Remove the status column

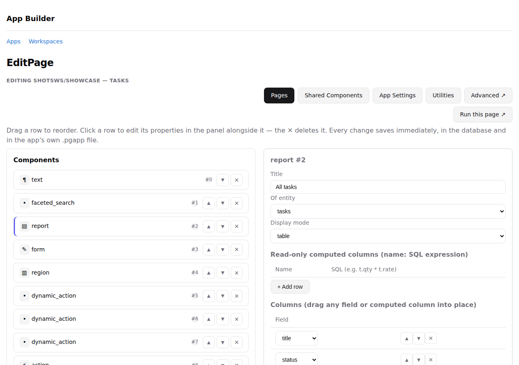[431, 360]
